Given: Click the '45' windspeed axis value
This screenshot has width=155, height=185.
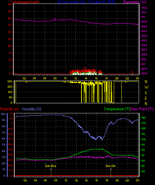Looking at the screenshot, I should point(10,11).
